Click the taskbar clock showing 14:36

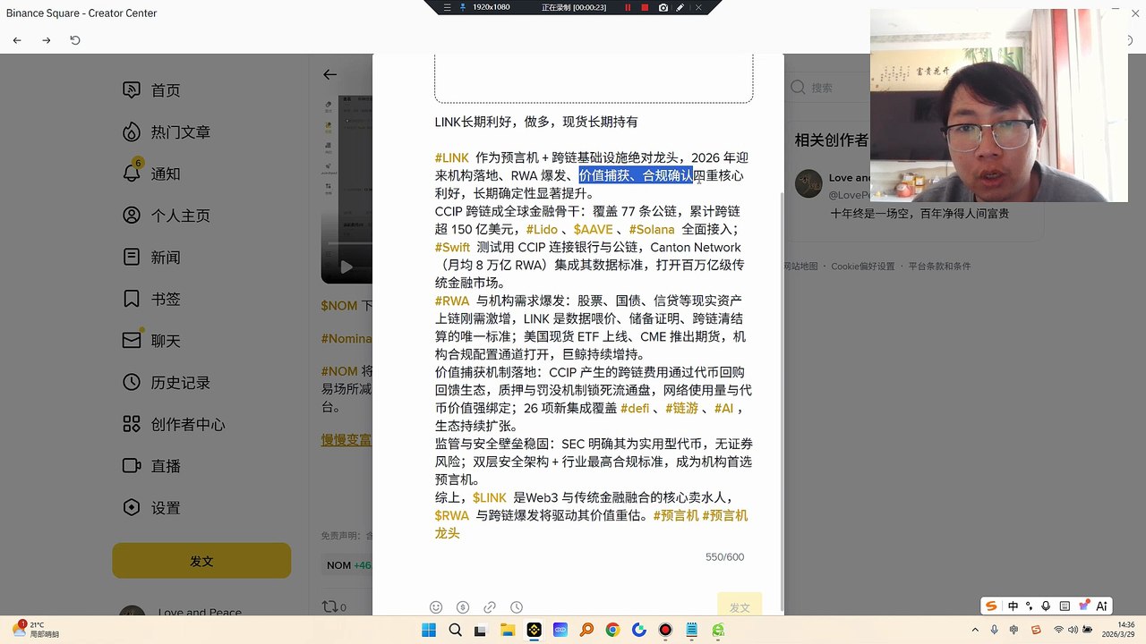click(x=1120, y=630)
